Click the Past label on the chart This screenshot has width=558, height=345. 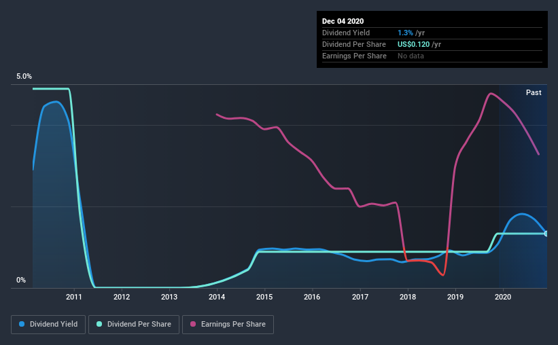(x=534, y=92)
